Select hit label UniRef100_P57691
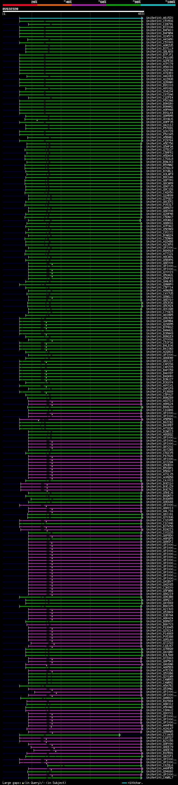 coord(160,128)
